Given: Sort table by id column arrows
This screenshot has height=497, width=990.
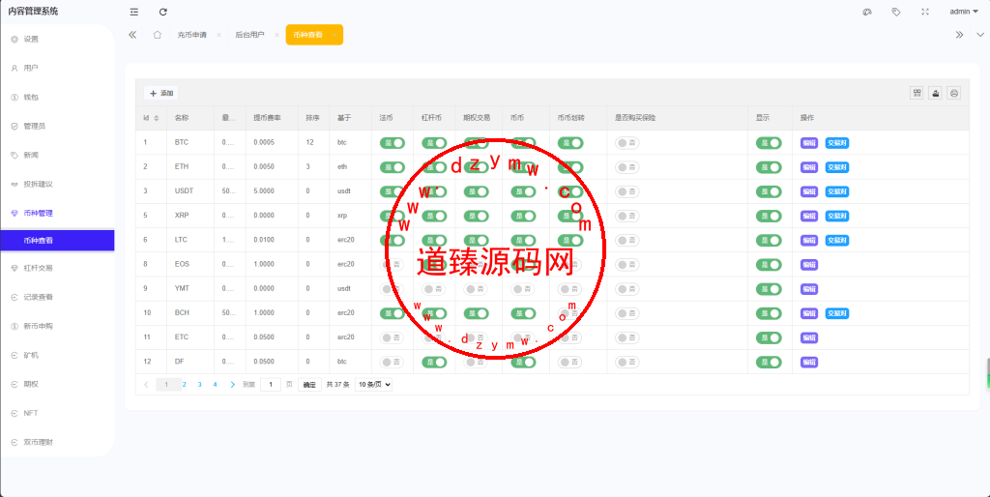Looking at the screenshot, I should click(156, 118).
